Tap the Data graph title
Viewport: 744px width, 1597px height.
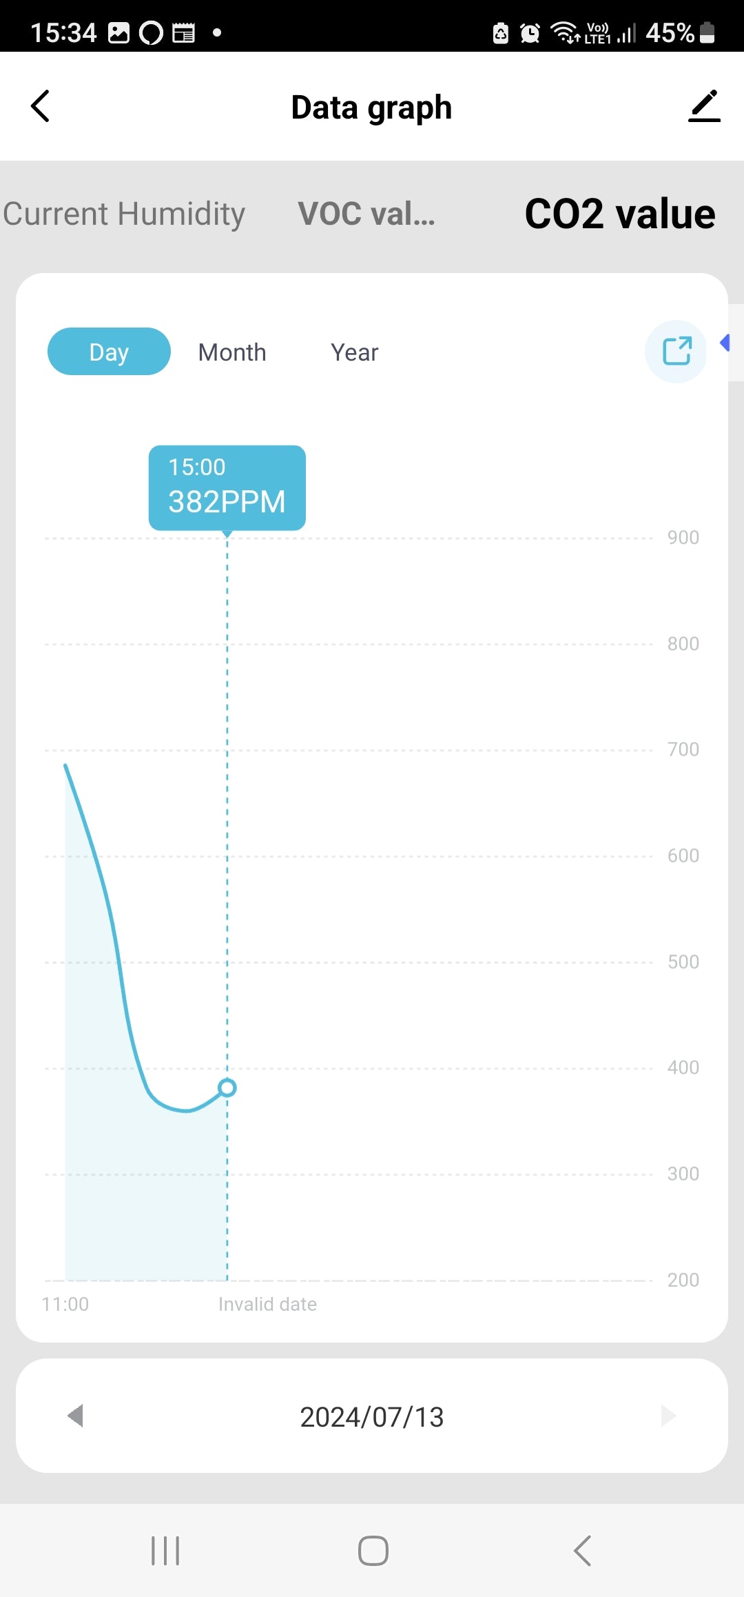pos(372,108)
